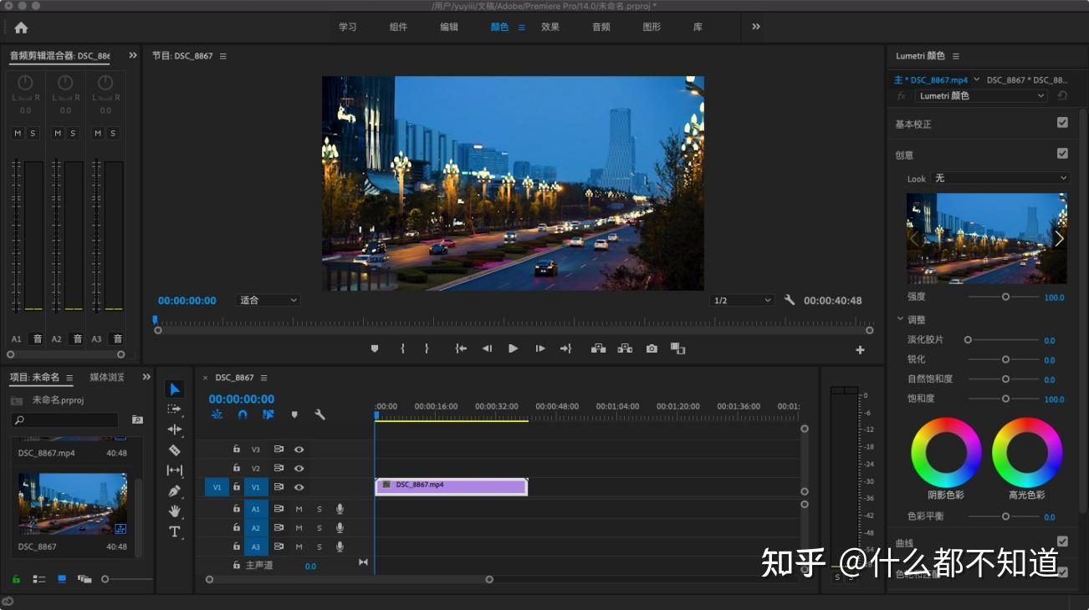The height and width of the screenshot is (610, 1089).
Task: Adjust the Intensity slider
Action: [x=1004, y=297]
